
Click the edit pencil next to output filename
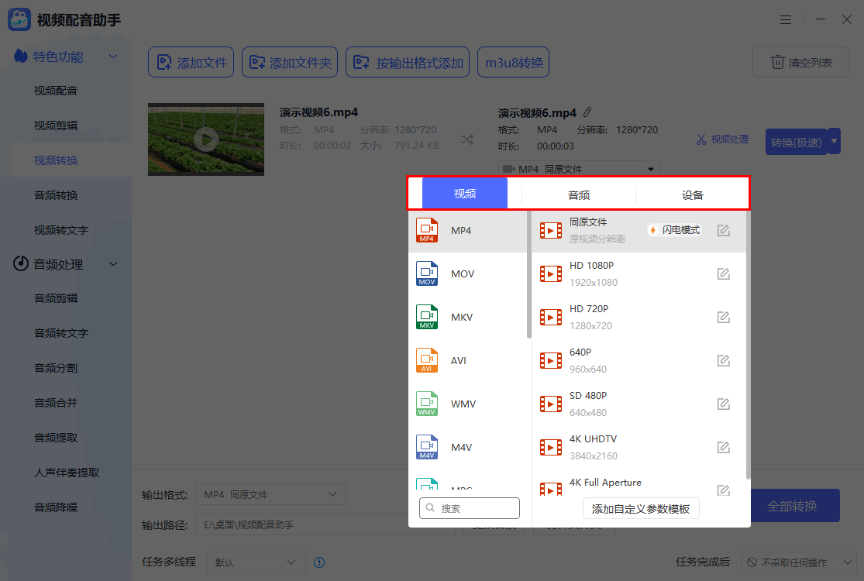click(587, 112)
